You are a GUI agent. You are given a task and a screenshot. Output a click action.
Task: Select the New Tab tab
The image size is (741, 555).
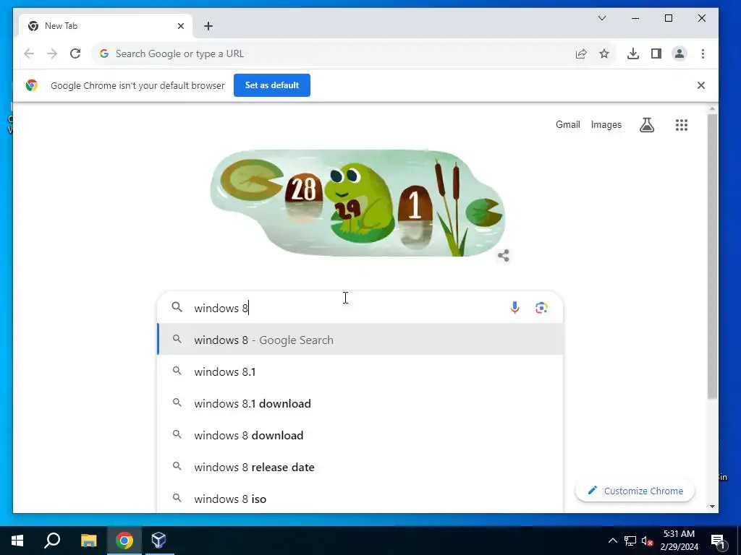pyautogui.click(x=105, y=26)
